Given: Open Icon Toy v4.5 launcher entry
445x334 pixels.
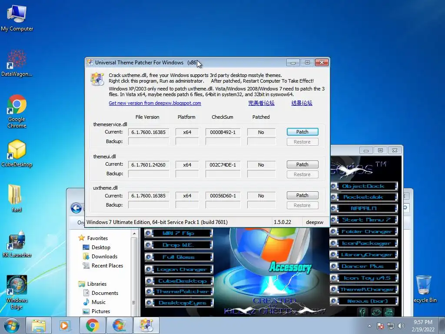Looking at the screenshot, I should click(363, 278).
